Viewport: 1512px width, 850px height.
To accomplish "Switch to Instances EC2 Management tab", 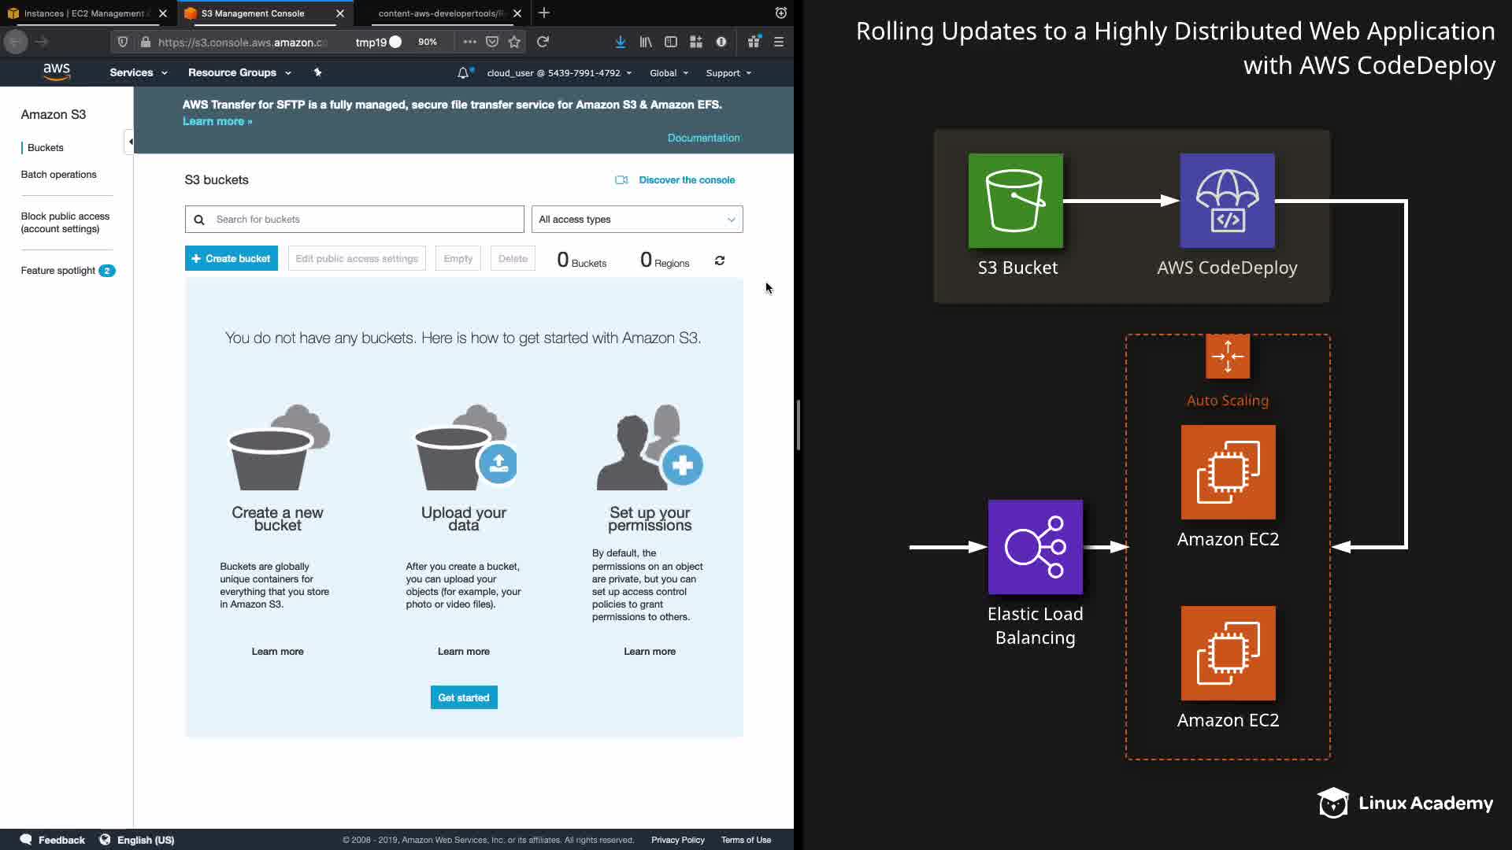I will point(83,13).
